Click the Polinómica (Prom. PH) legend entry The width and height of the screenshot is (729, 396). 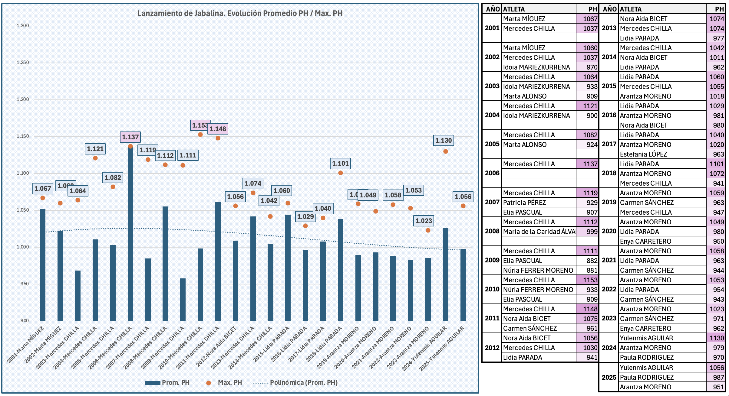303,383
